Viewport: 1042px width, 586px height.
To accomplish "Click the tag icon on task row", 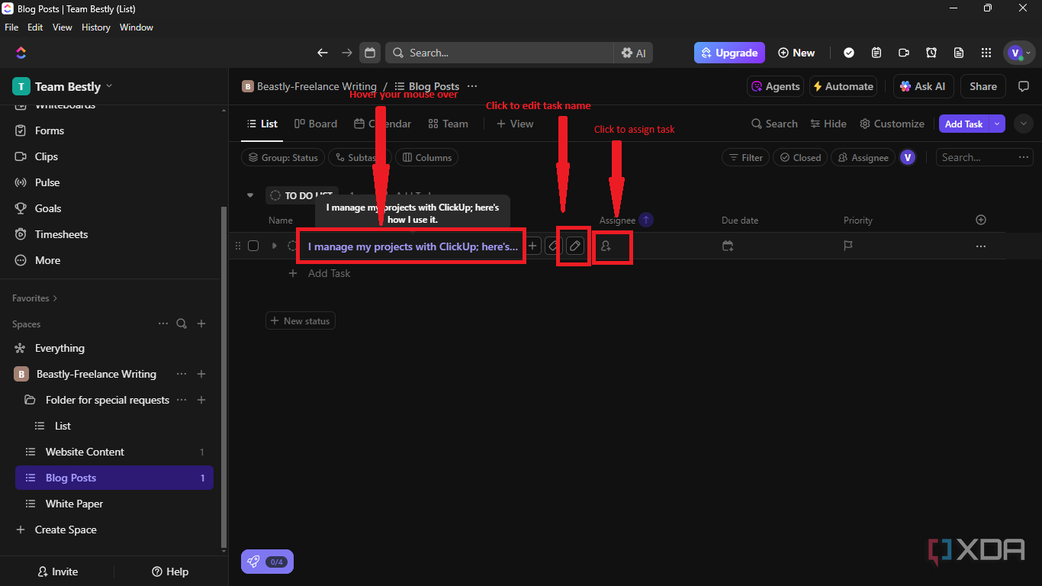I will 554,246.
